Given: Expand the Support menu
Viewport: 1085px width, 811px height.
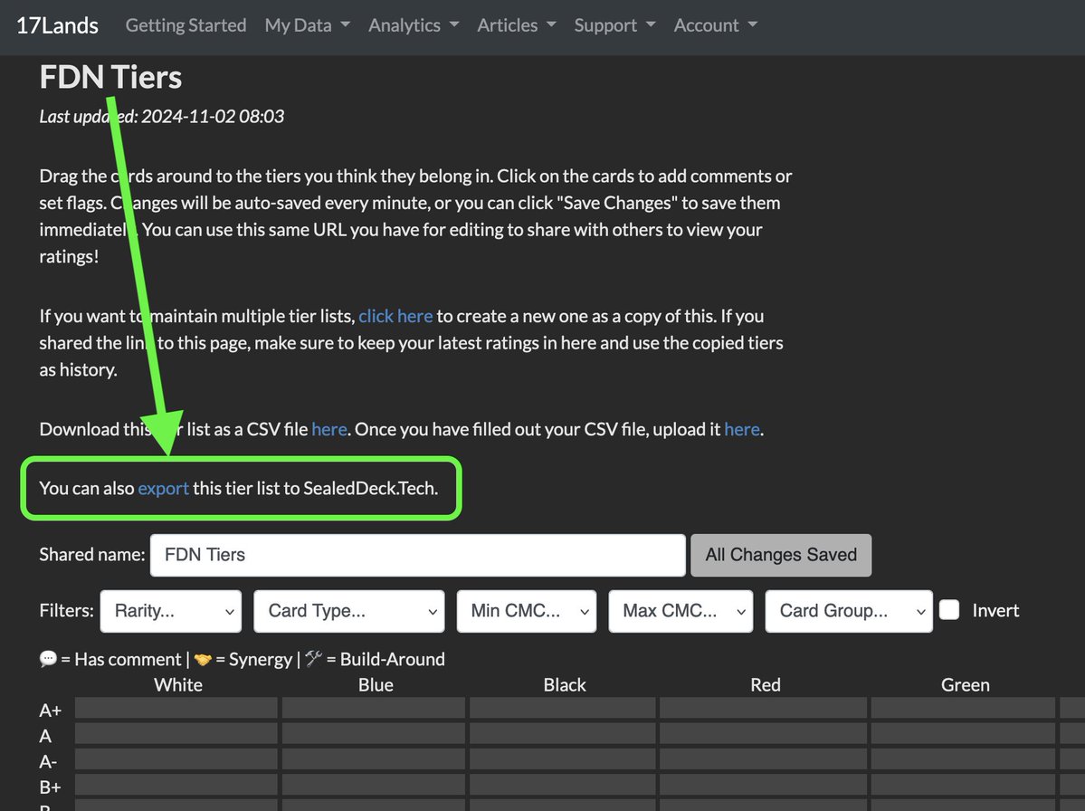Looking at the screenshot, I should click(x=614, y=25).
